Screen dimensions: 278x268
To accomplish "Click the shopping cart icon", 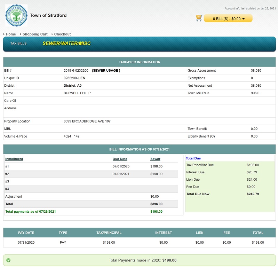I will coord(199,18).
